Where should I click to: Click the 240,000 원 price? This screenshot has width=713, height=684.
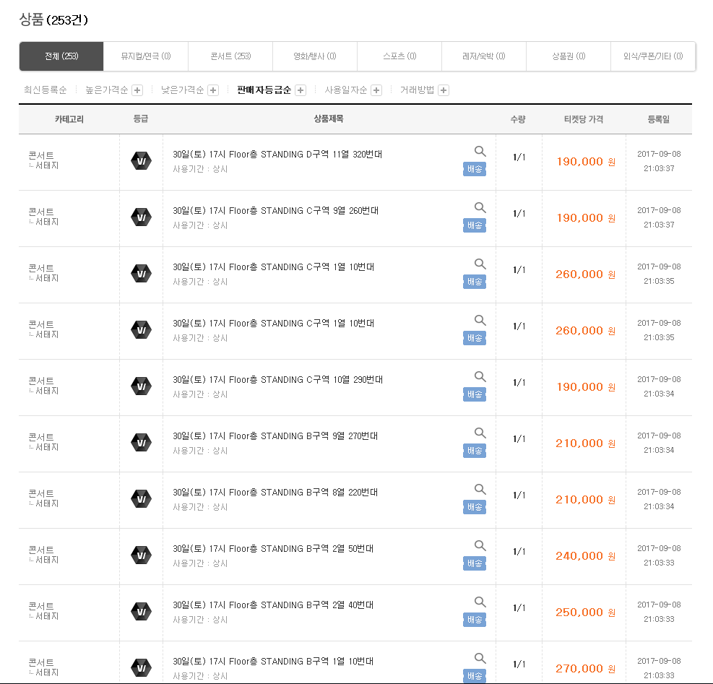585,556
